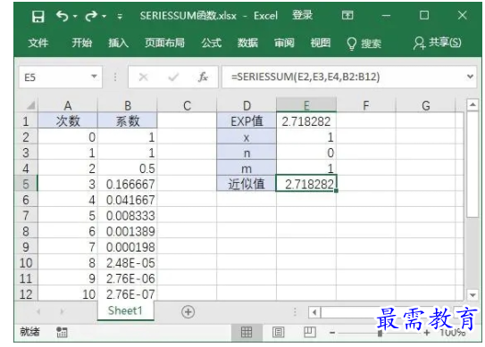The width and height of the screenshot is (485, 347).
Task: Select row 5 header
Action: pos(26,184)
